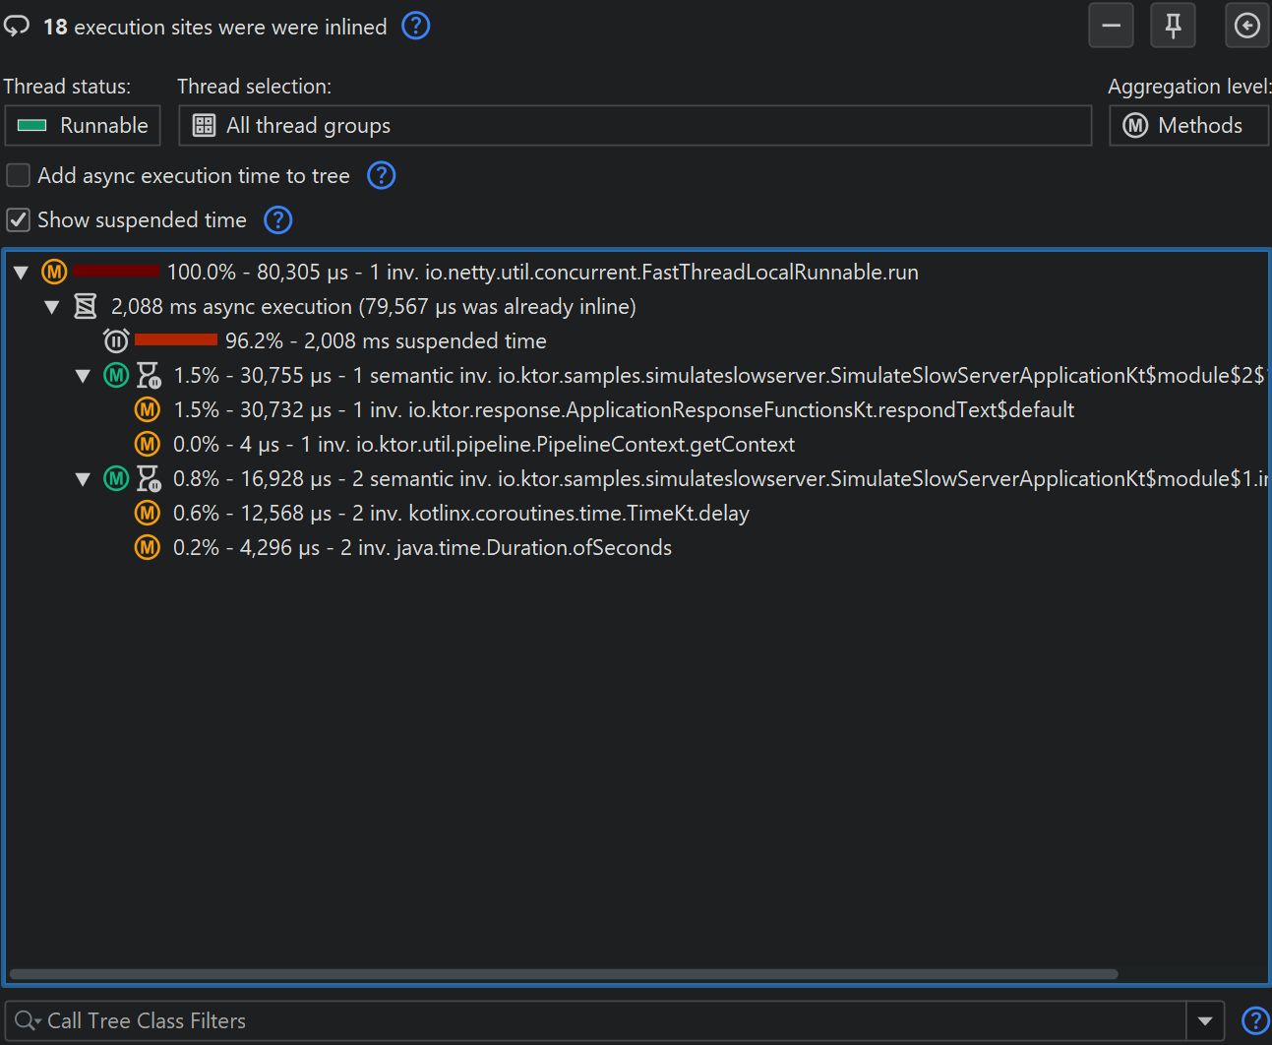
Task: Uncheck Show suspended time checkbox
Action: 19,219
